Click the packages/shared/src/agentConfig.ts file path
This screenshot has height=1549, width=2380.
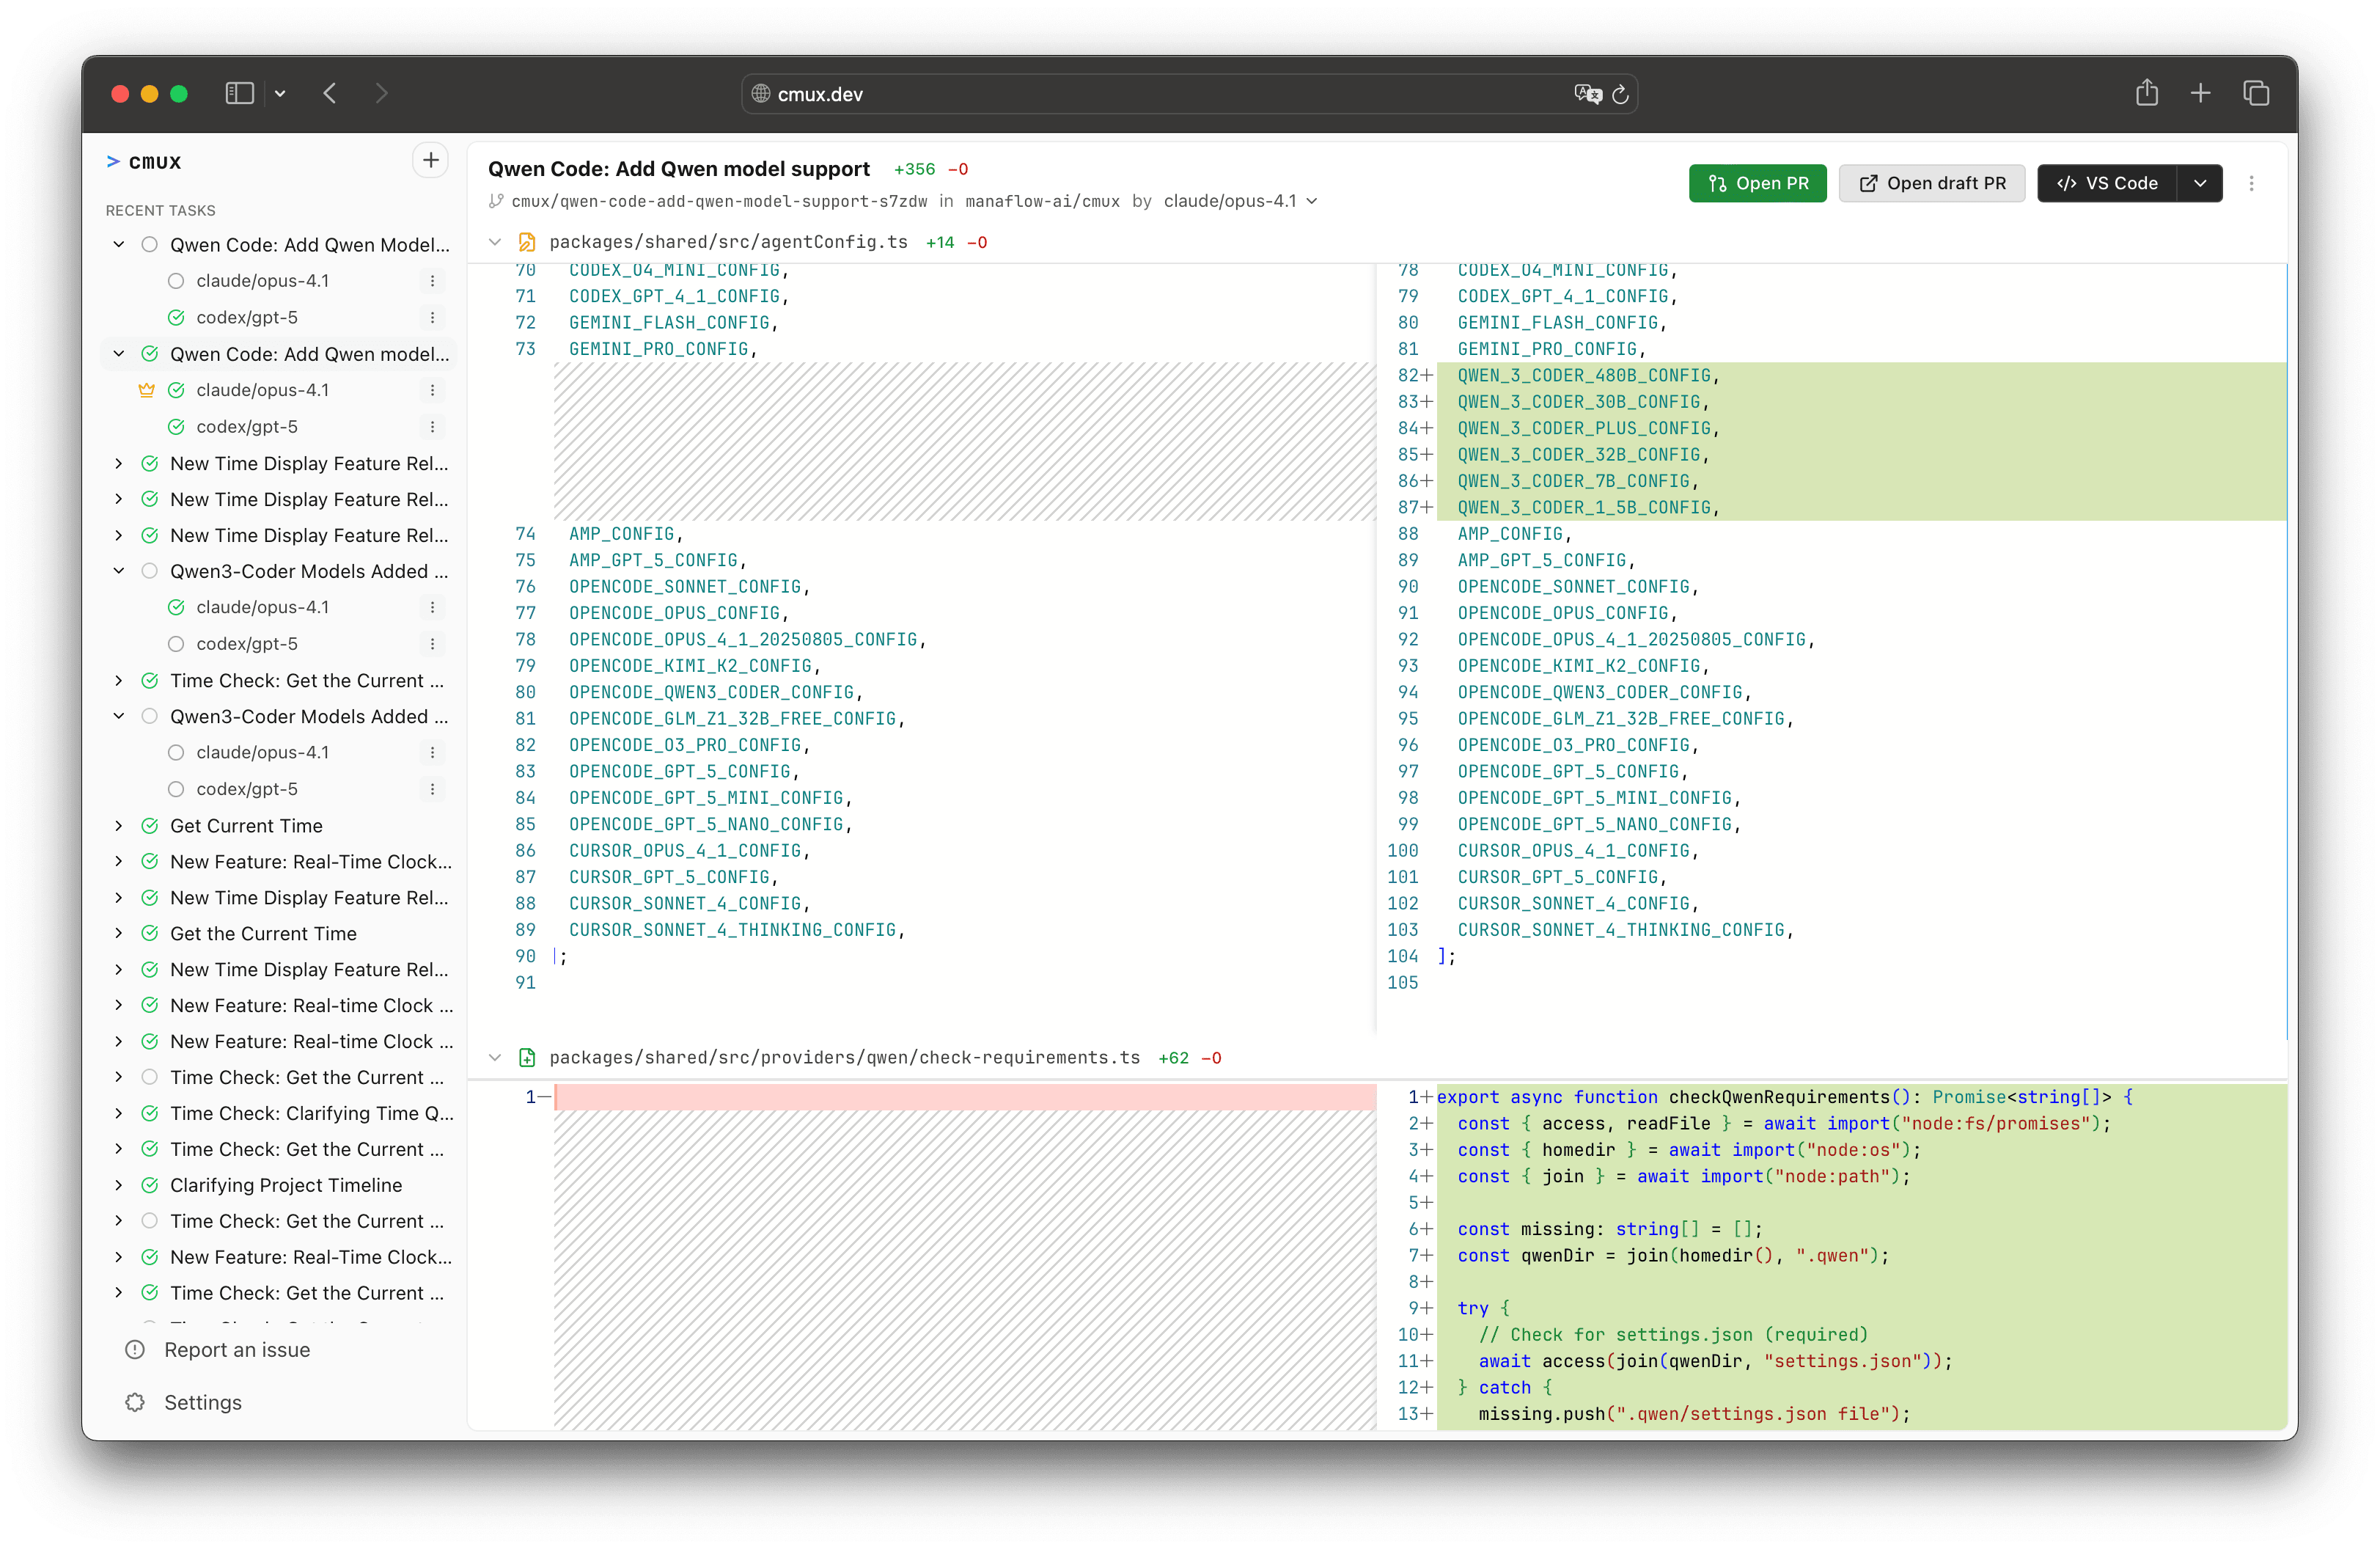point(728,242)
